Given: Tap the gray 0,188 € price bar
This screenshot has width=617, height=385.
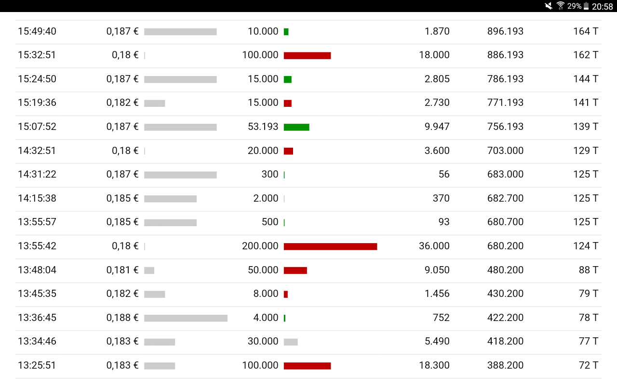Looking at the screenshot, I should click(x=186, y=318).
